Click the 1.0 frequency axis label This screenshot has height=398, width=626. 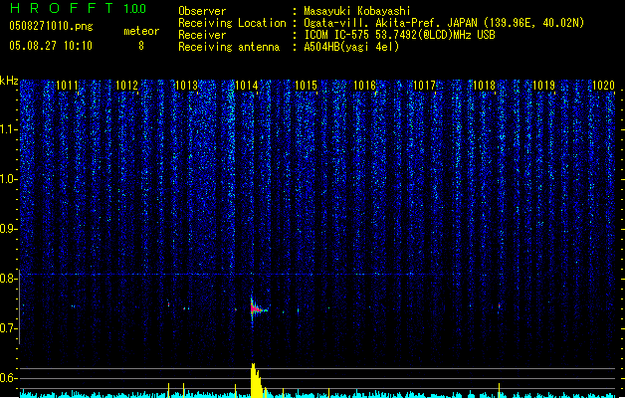pyautogui.click(x=8, y=179)
